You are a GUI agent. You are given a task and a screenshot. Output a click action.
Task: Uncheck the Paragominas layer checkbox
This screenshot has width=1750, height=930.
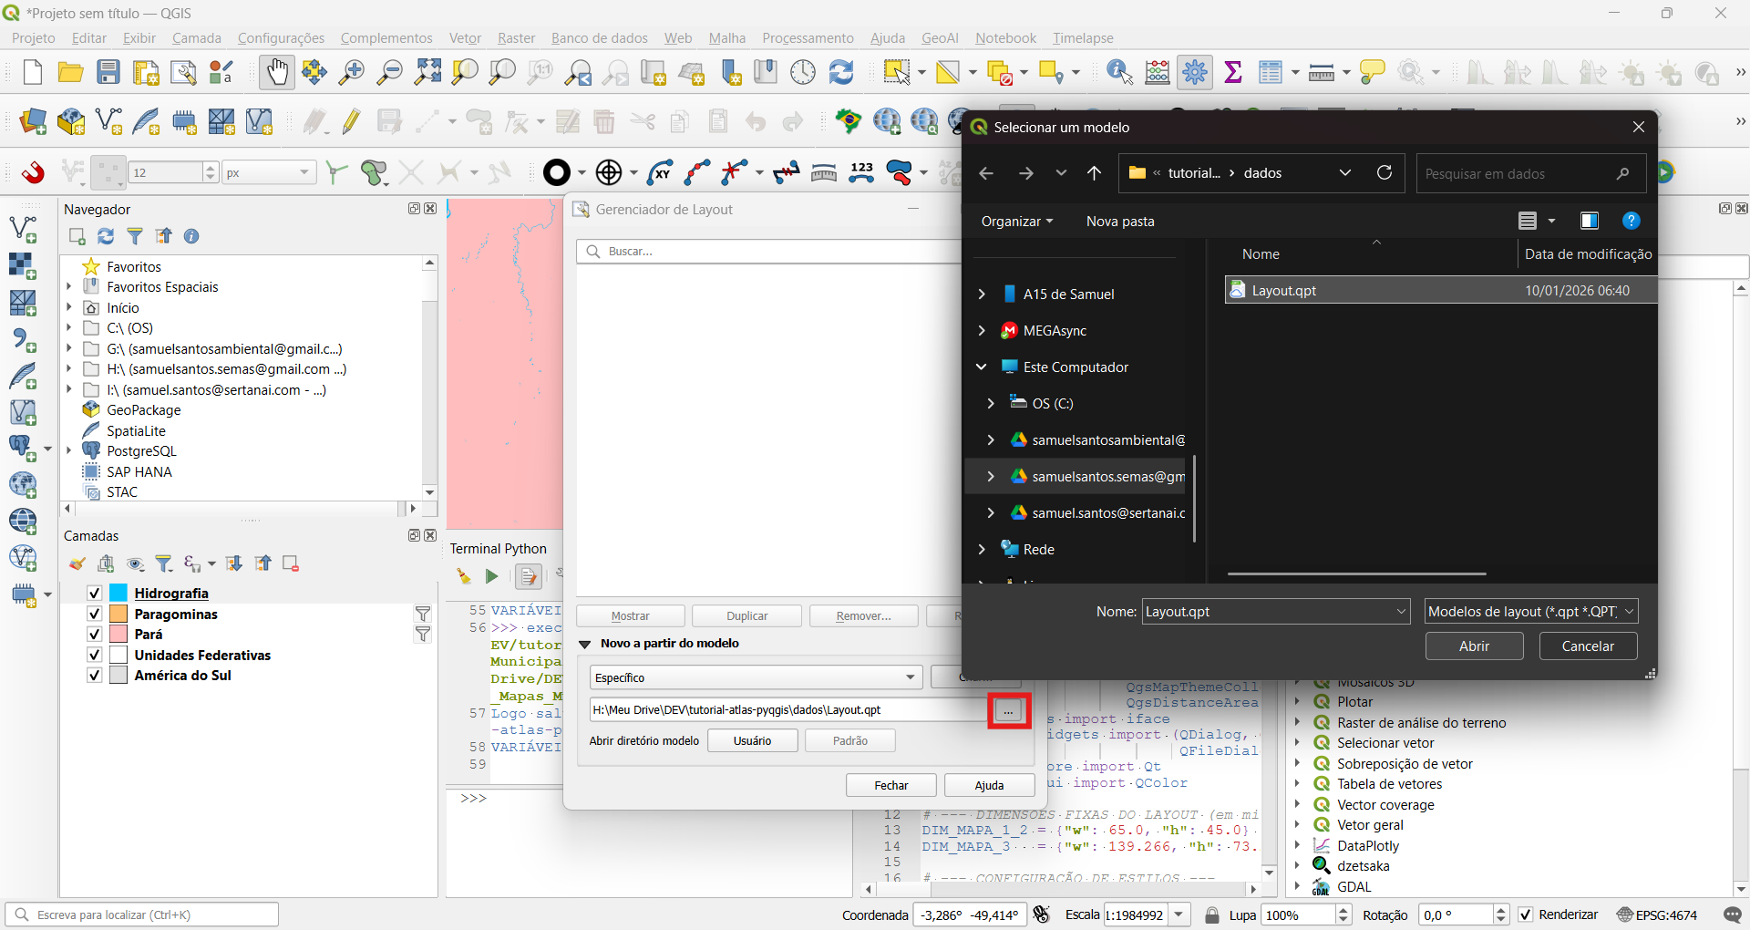pos(94,615)
